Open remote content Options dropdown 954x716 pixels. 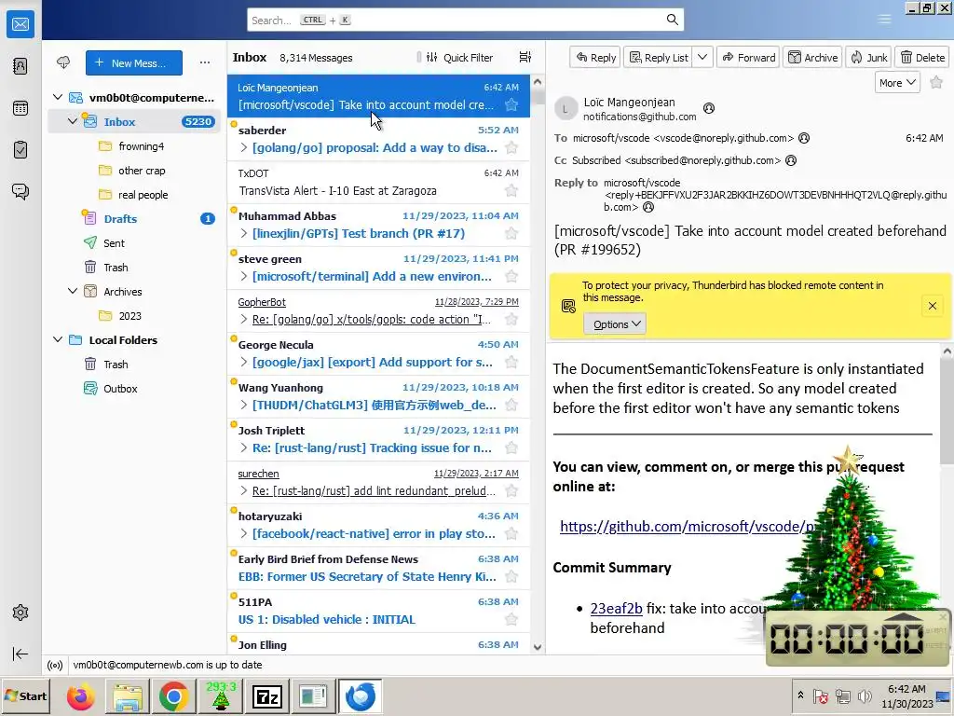pyautogui.click(x=615, y=324)
